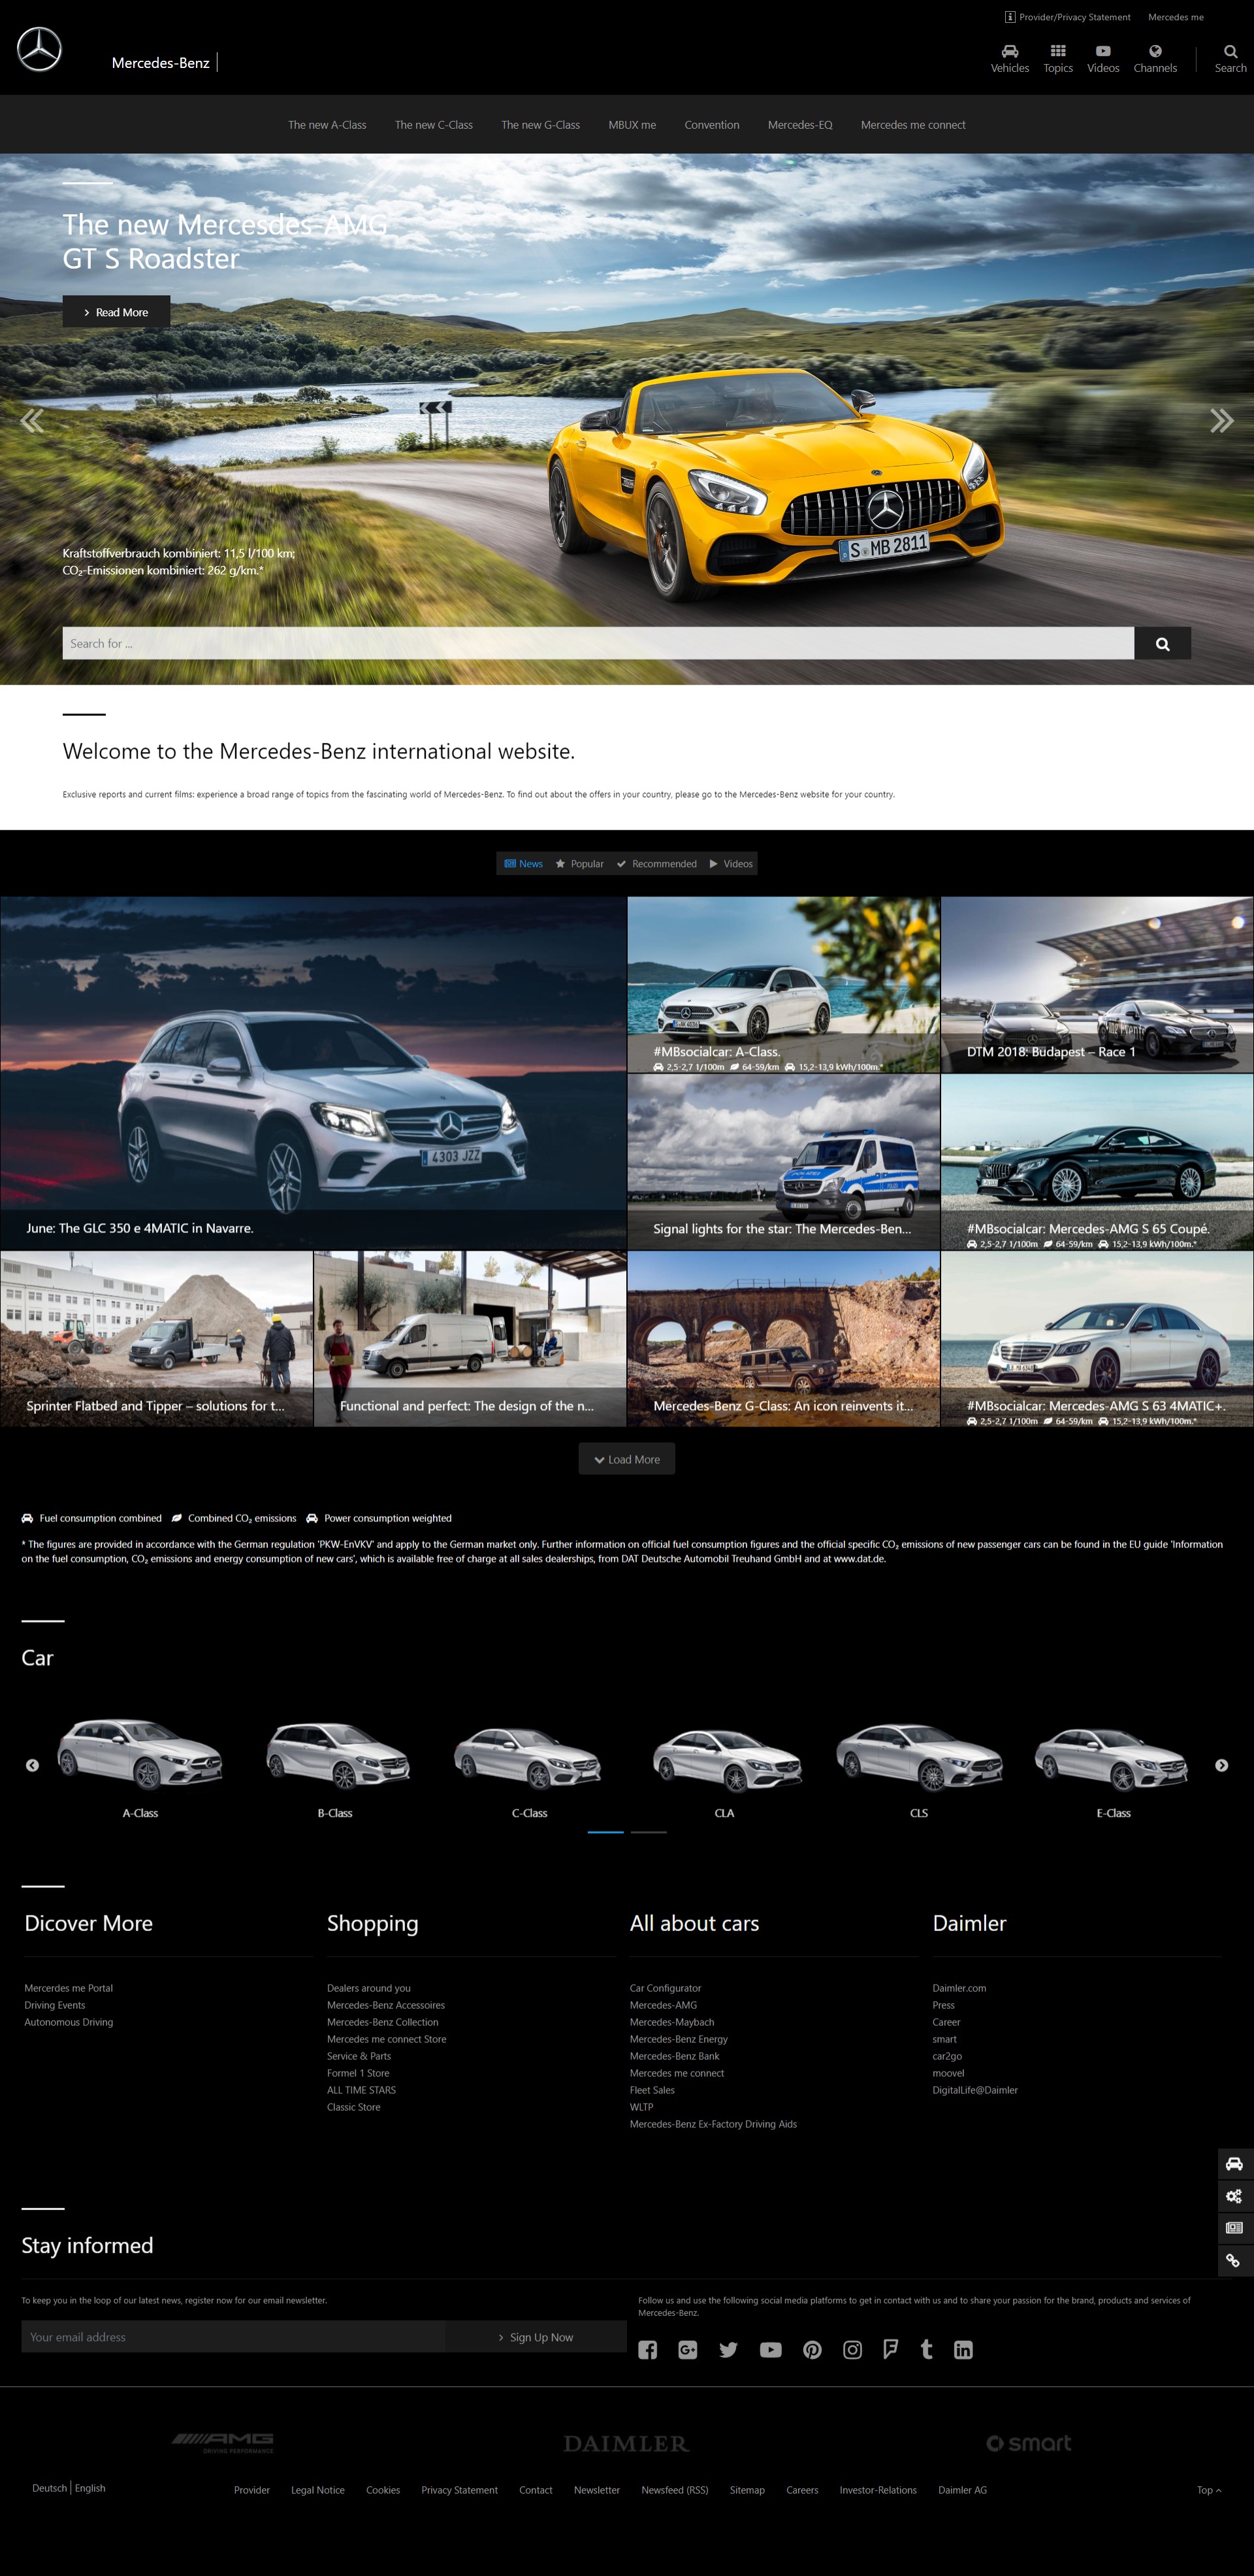This screenshot has height=2576, width=1254.
Task: Open the Foursquare social icon
Action: tap(890, 2350)
